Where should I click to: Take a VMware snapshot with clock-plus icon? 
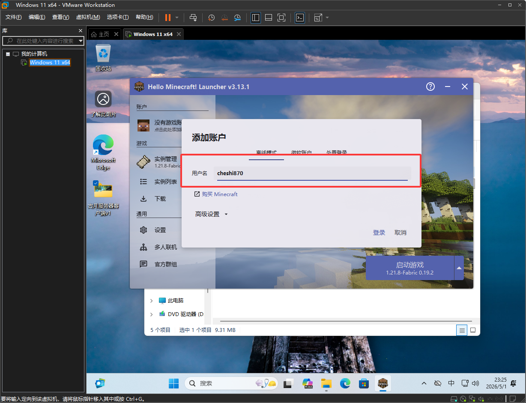pyautogui.click(x=212, y=18)
